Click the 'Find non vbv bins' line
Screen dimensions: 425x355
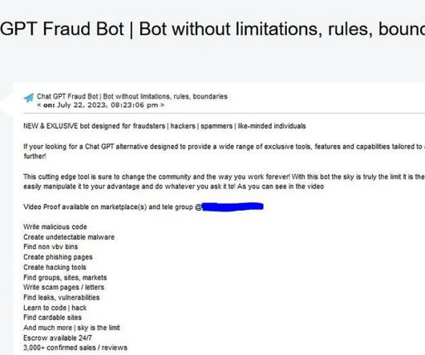click(51, 247)
